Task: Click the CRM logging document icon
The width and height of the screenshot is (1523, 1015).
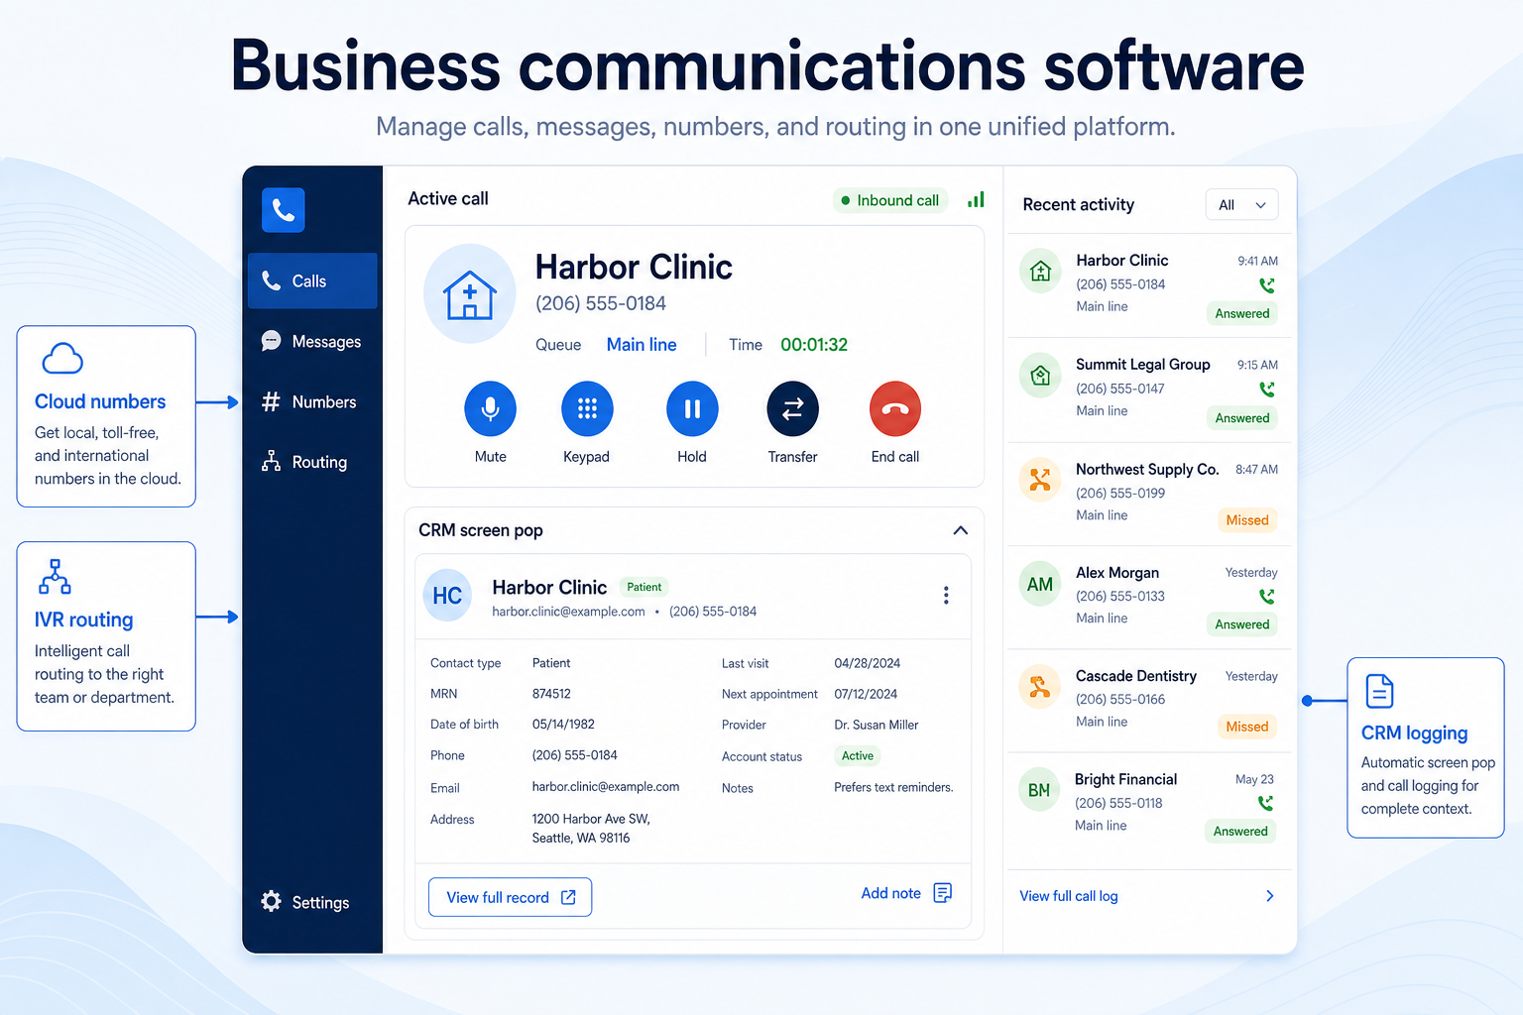Action: click(1379, 691)
